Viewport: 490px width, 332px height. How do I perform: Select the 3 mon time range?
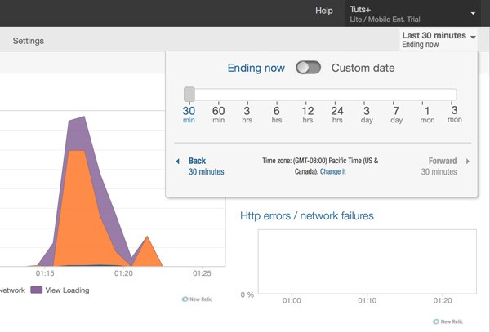455,114
